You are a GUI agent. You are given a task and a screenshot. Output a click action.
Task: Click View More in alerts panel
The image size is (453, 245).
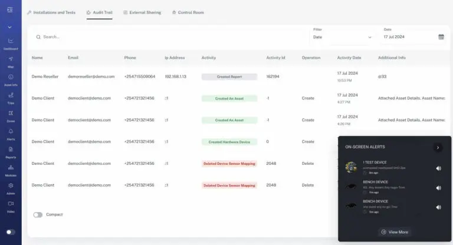point(395,232)
